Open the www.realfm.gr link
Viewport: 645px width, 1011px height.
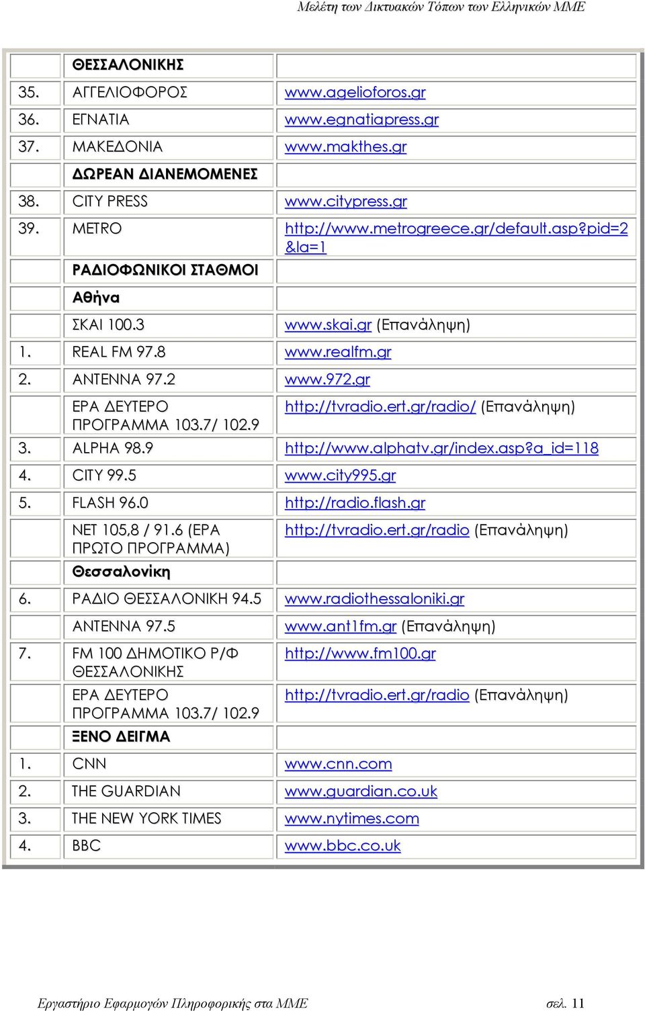point(338,352)
